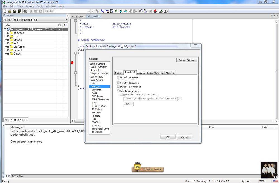
Task: Compile the file using Compile icon
Action: (x=141, y=11)
